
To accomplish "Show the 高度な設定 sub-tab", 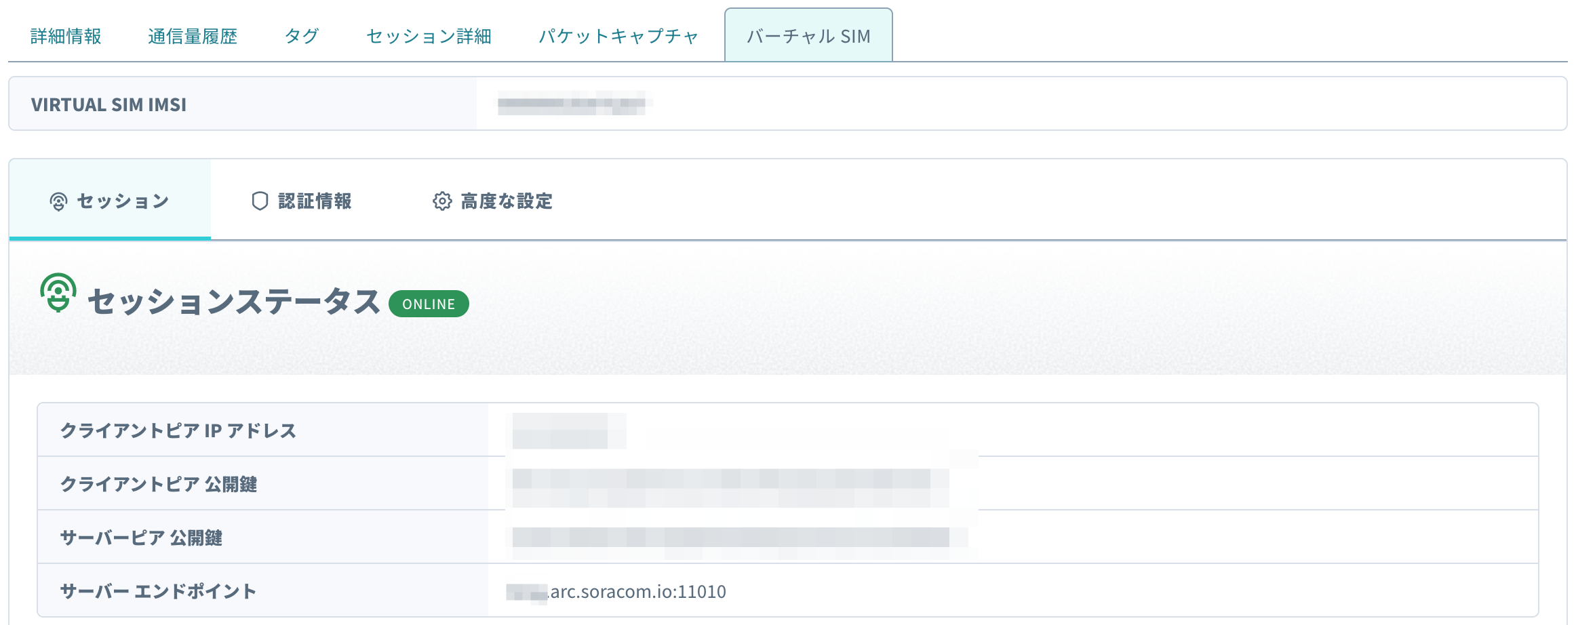I will click(x=506, y=201).
